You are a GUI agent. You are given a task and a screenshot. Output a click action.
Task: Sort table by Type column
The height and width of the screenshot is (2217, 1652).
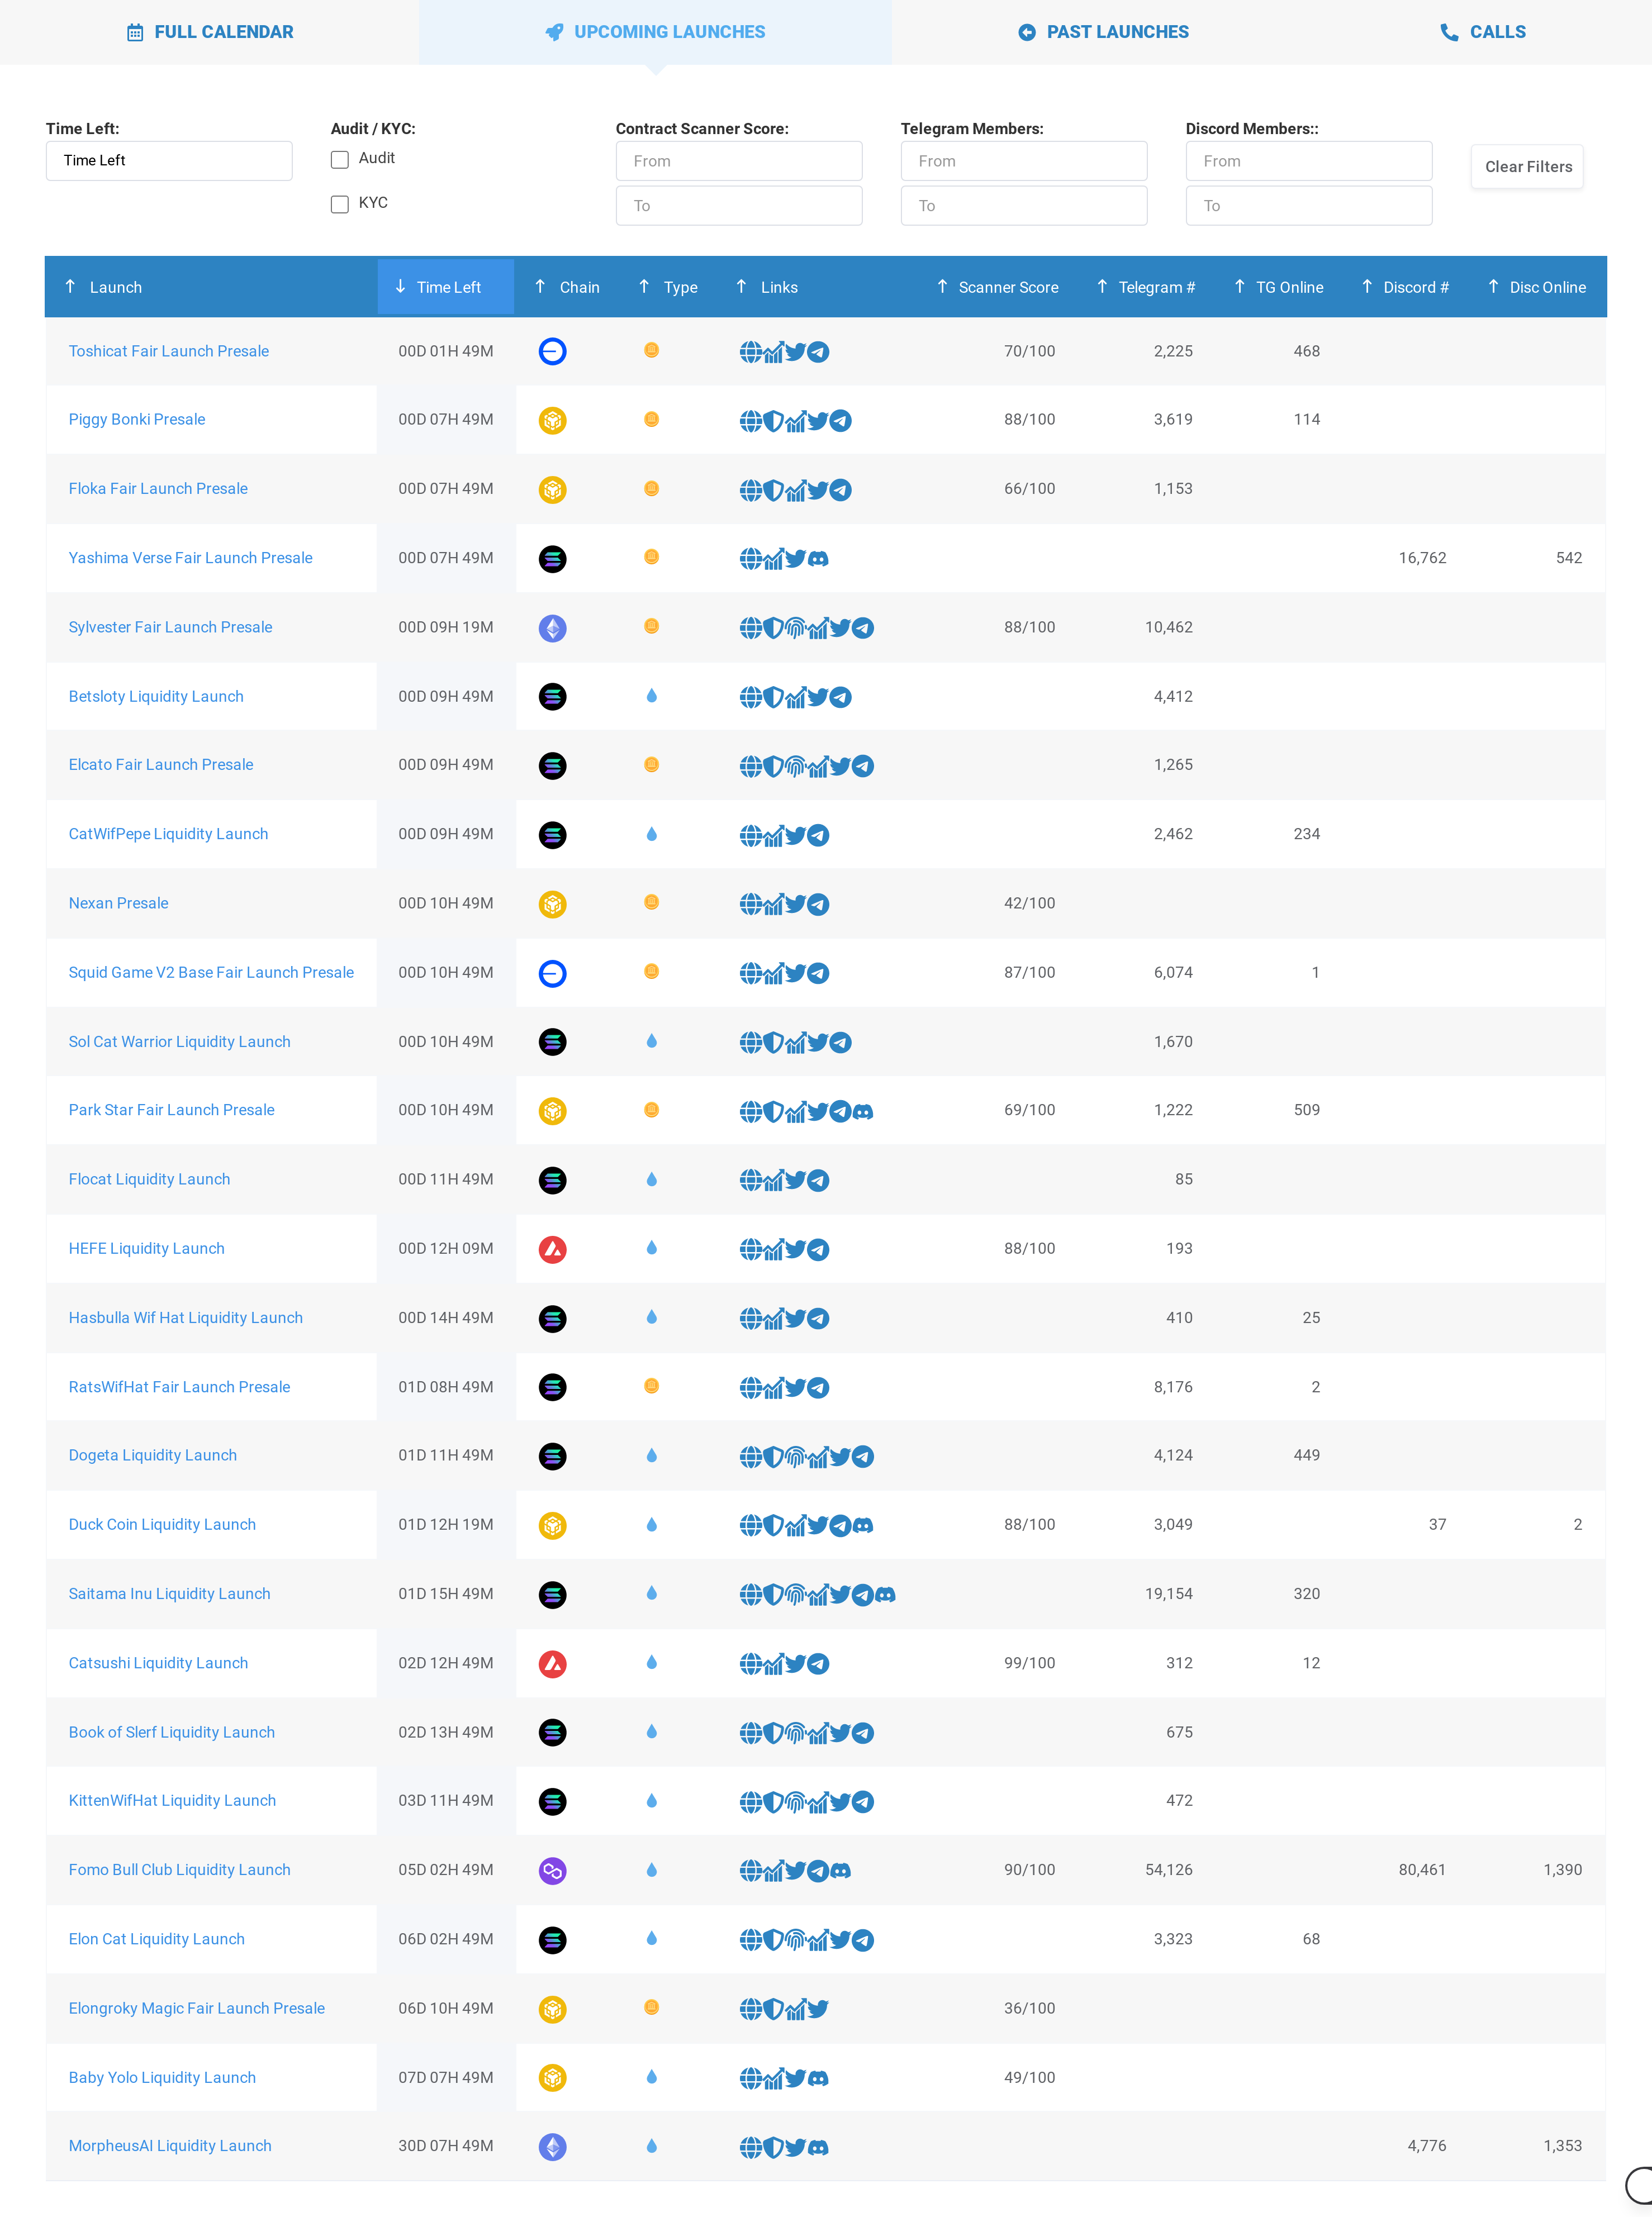click(x=668, y=288)
